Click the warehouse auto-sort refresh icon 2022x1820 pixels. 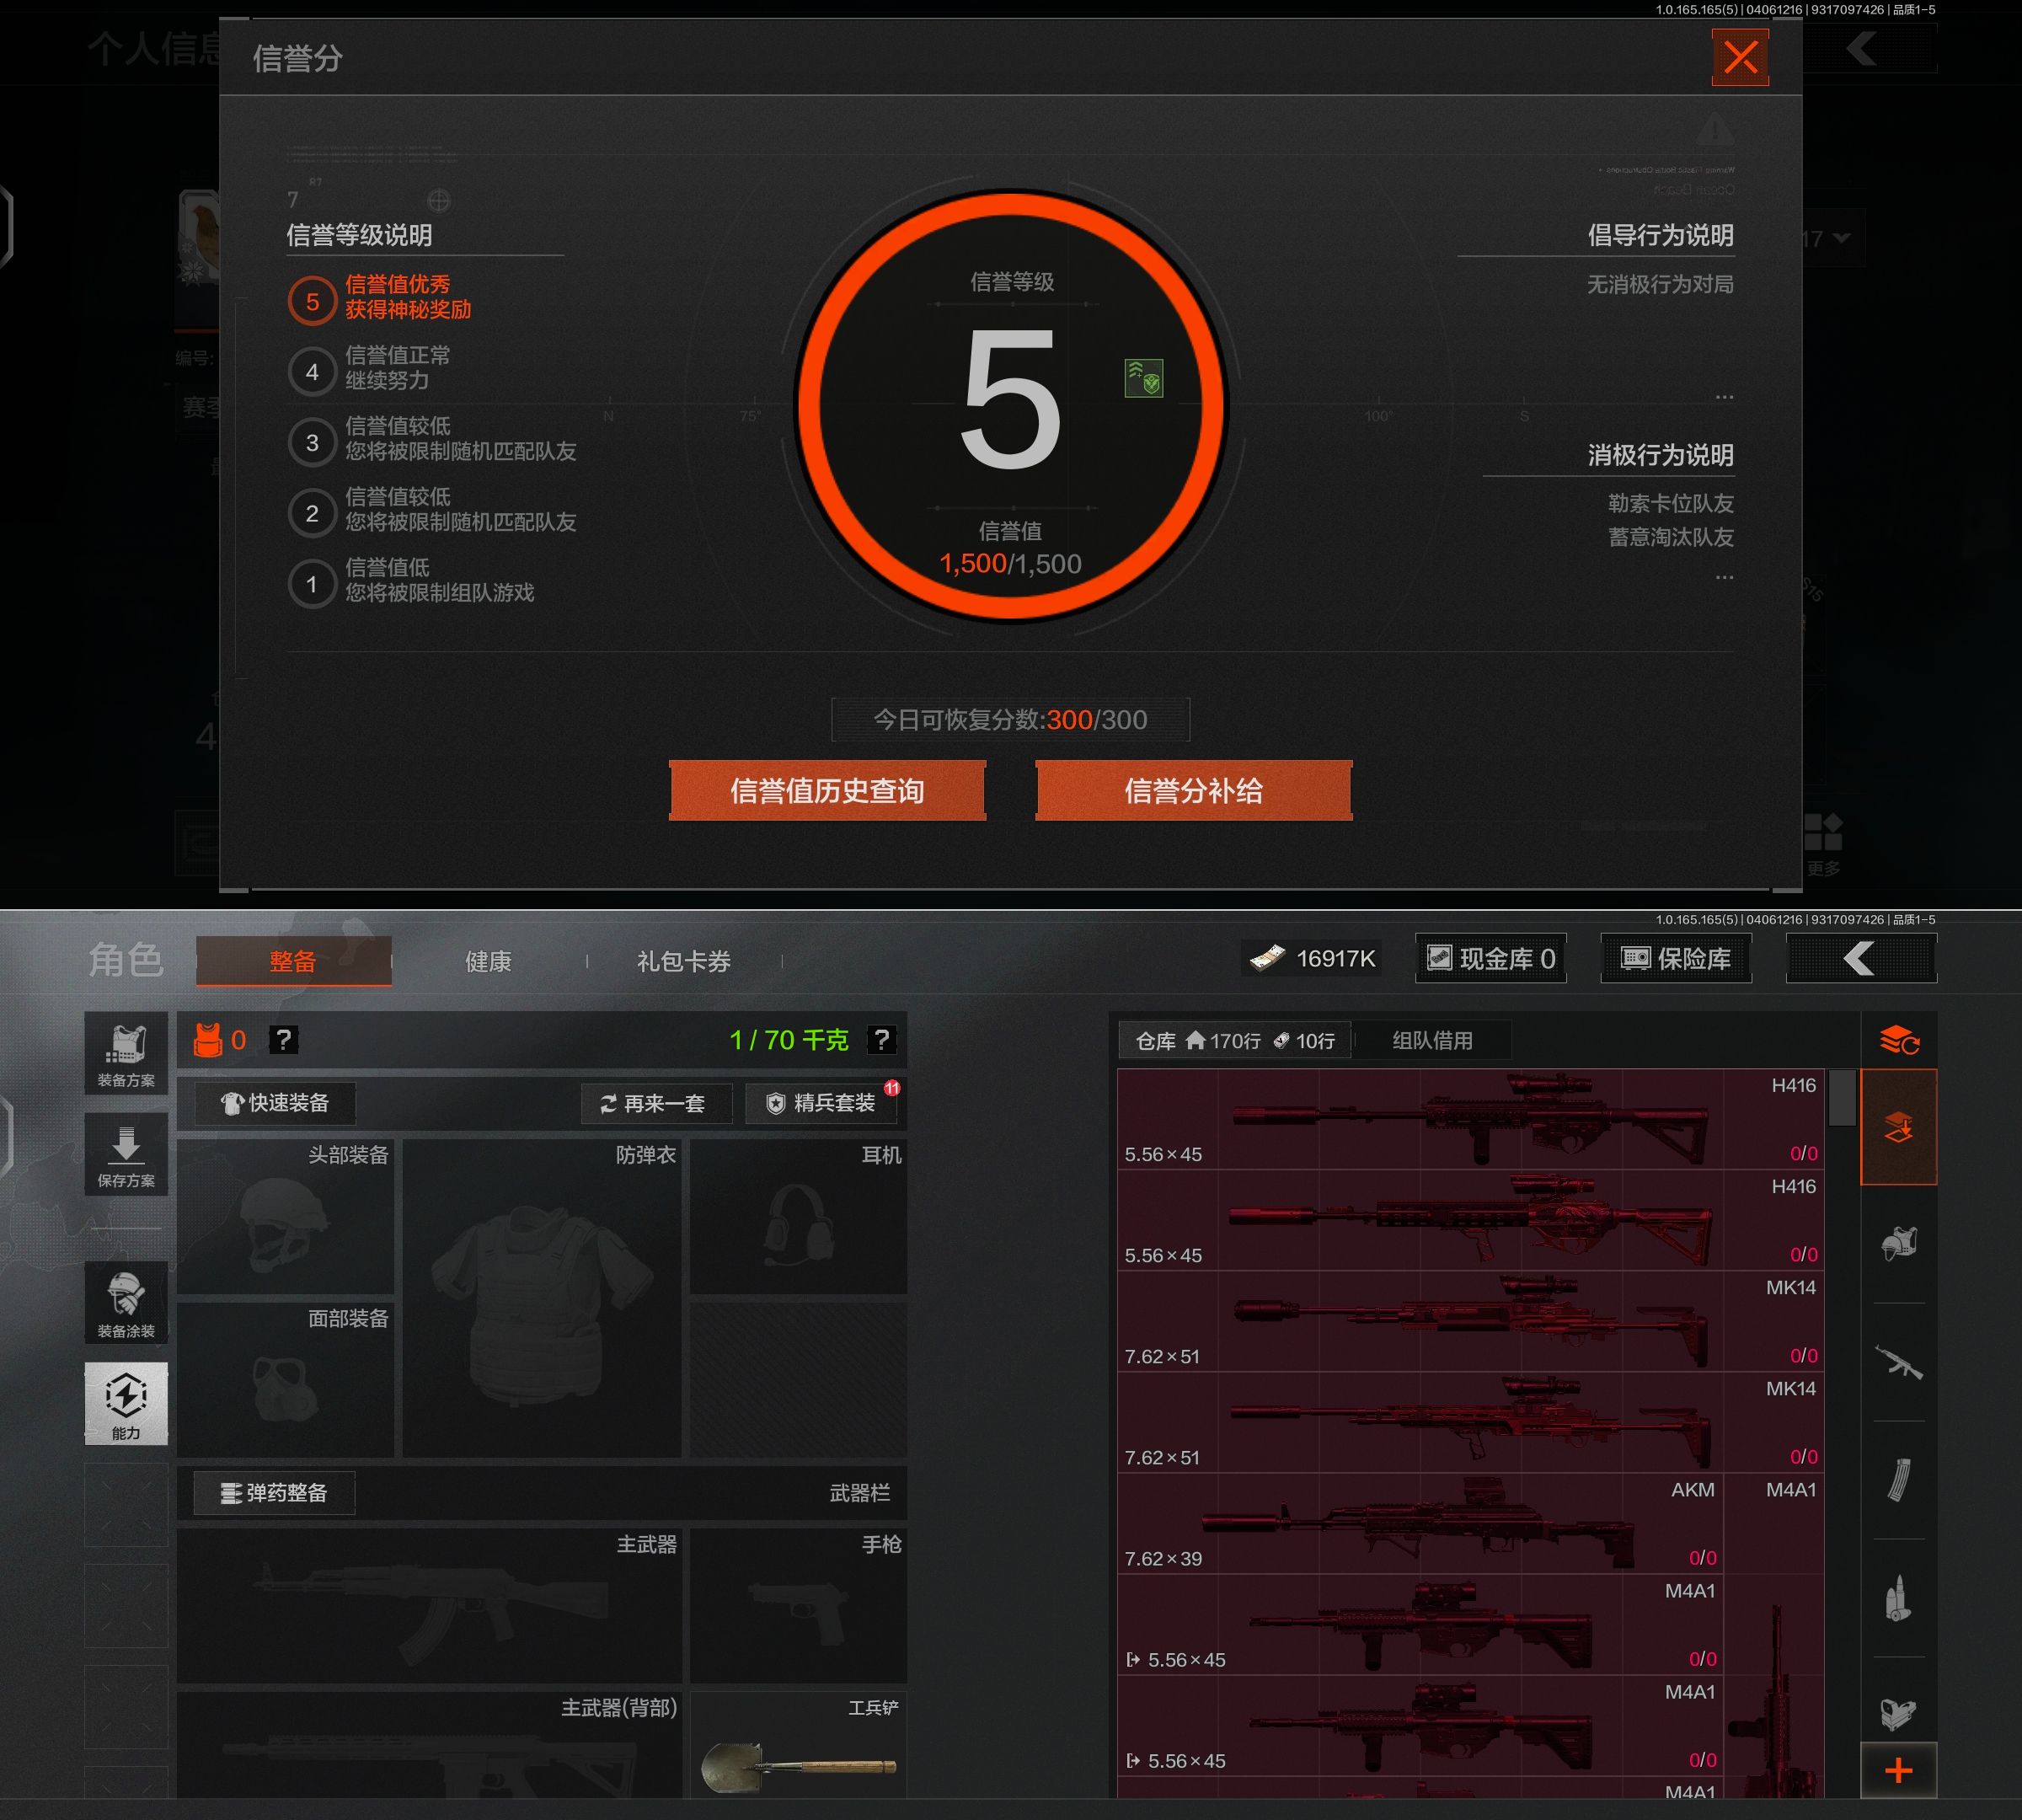pyautogui.click(x=1898, y=1041)
